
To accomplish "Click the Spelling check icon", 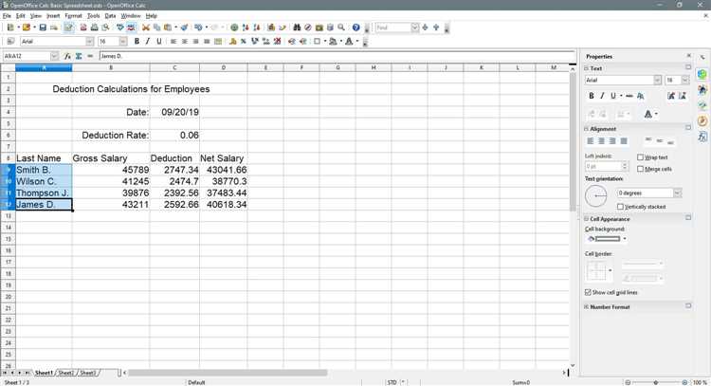I will click(120, 28).
